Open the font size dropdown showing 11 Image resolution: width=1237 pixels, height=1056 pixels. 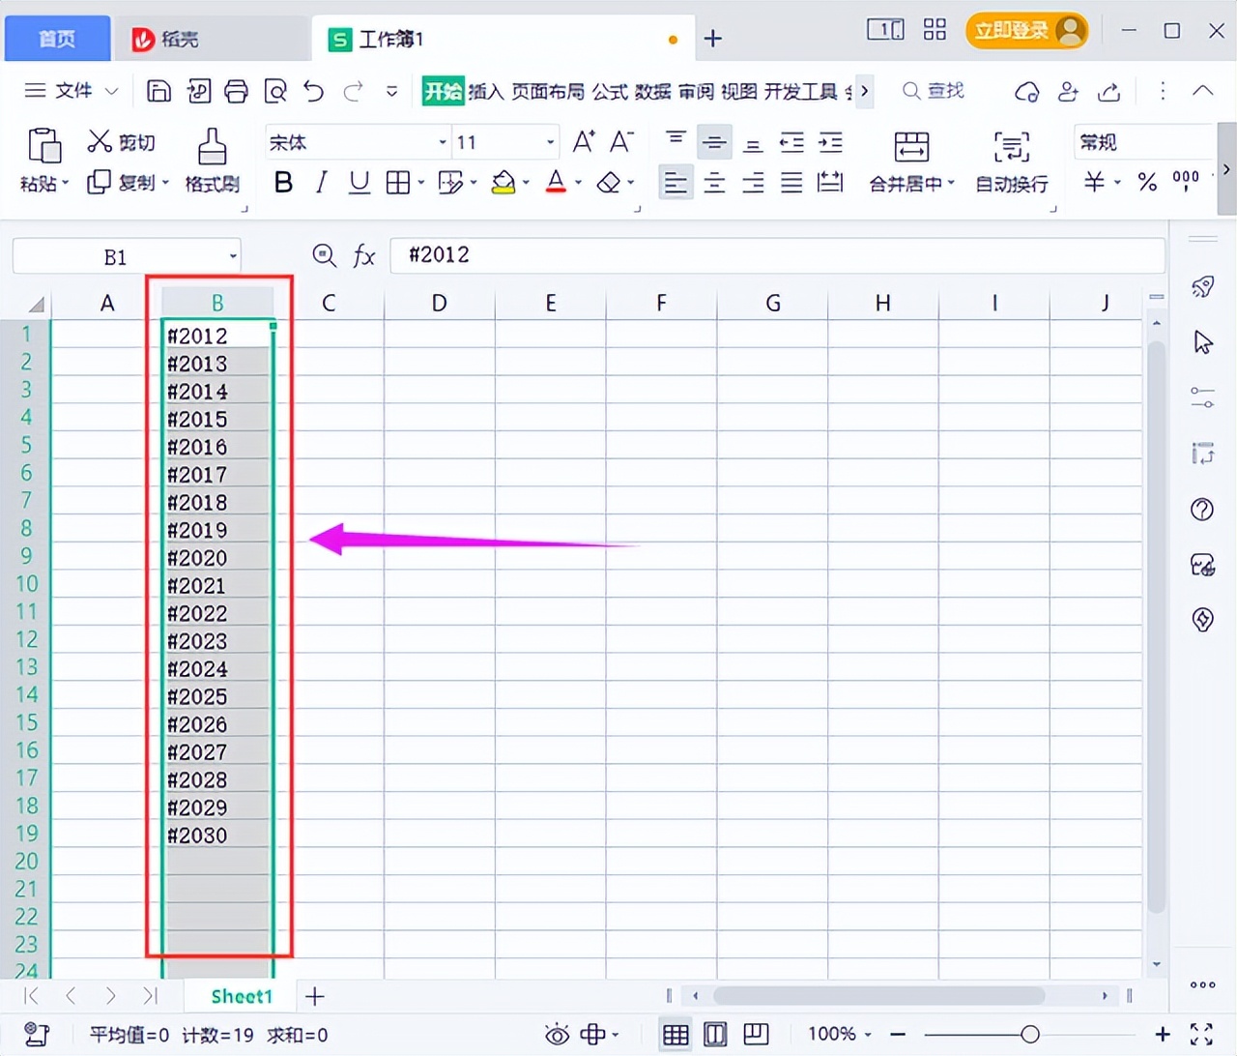point(551,142)
